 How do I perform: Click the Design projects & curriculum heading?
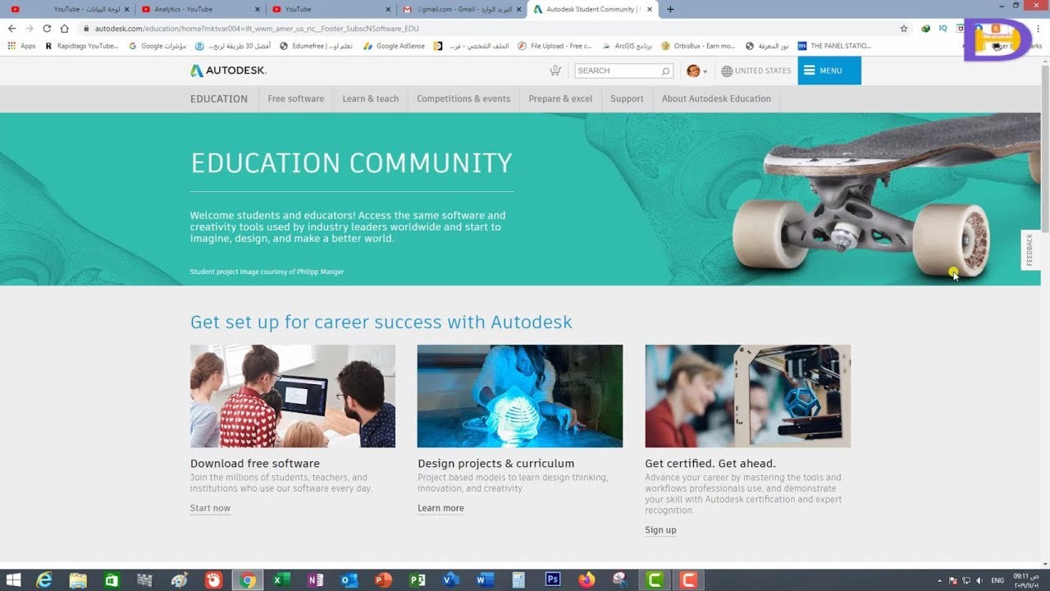pyautogui.click(x=496, y=464)
